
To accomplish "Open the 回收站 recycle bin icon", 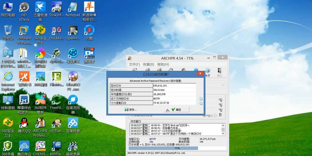I will tap(8, 33).
